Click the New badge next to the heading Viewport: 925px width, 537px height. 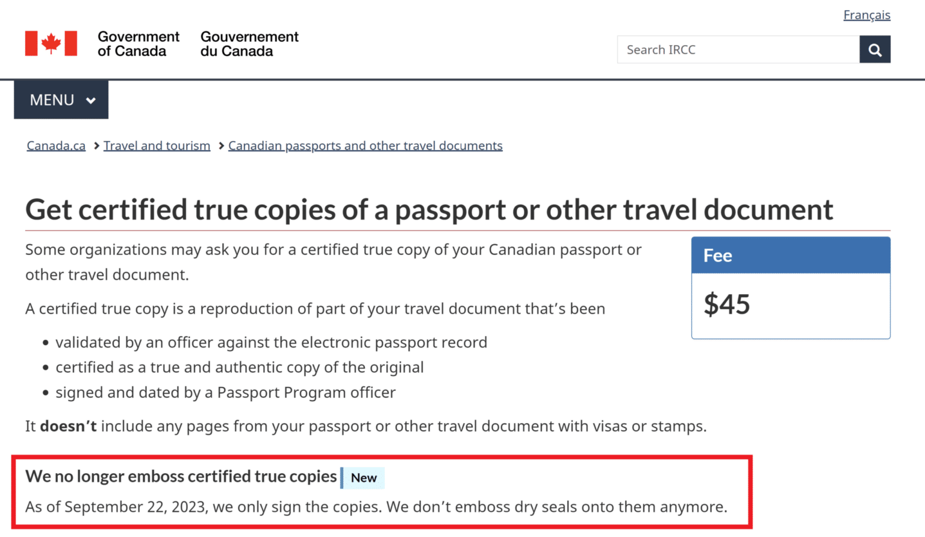363,477
